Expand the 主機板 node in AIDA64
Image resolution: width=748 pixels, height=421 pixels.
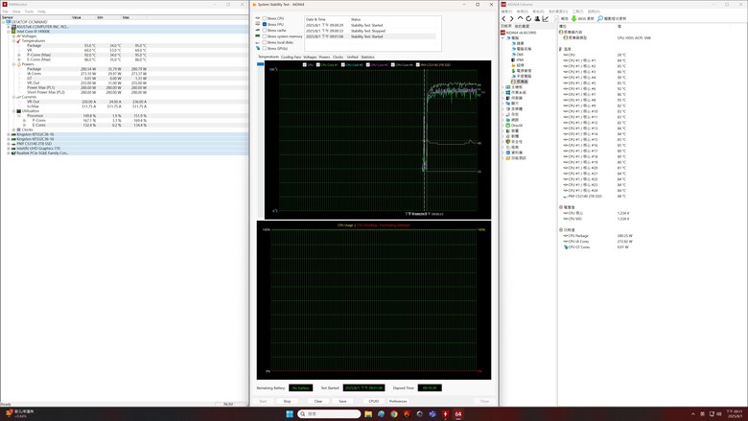pos(503,87)
